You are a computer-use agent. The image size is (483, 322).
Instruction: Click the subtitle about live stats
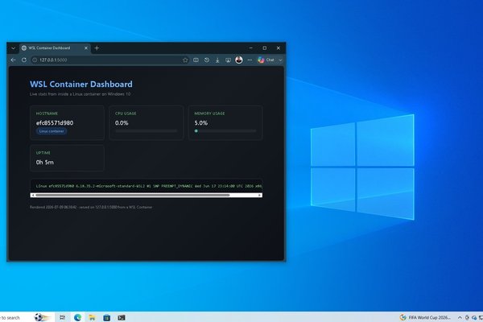80,94
